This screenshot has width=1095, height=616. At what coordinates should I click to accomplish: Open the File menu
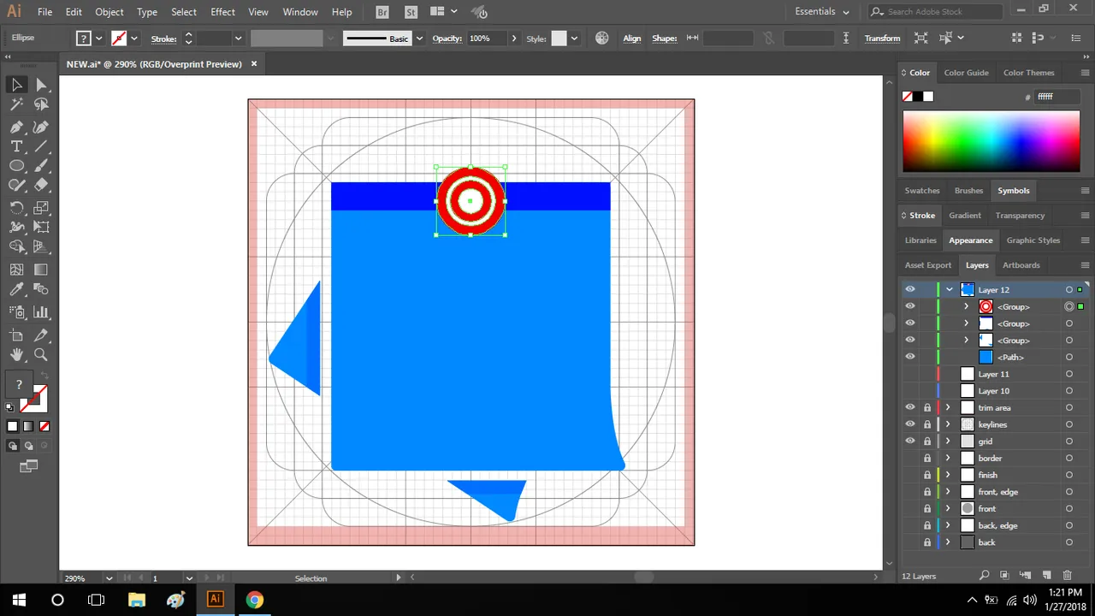[x=45, y=12]
